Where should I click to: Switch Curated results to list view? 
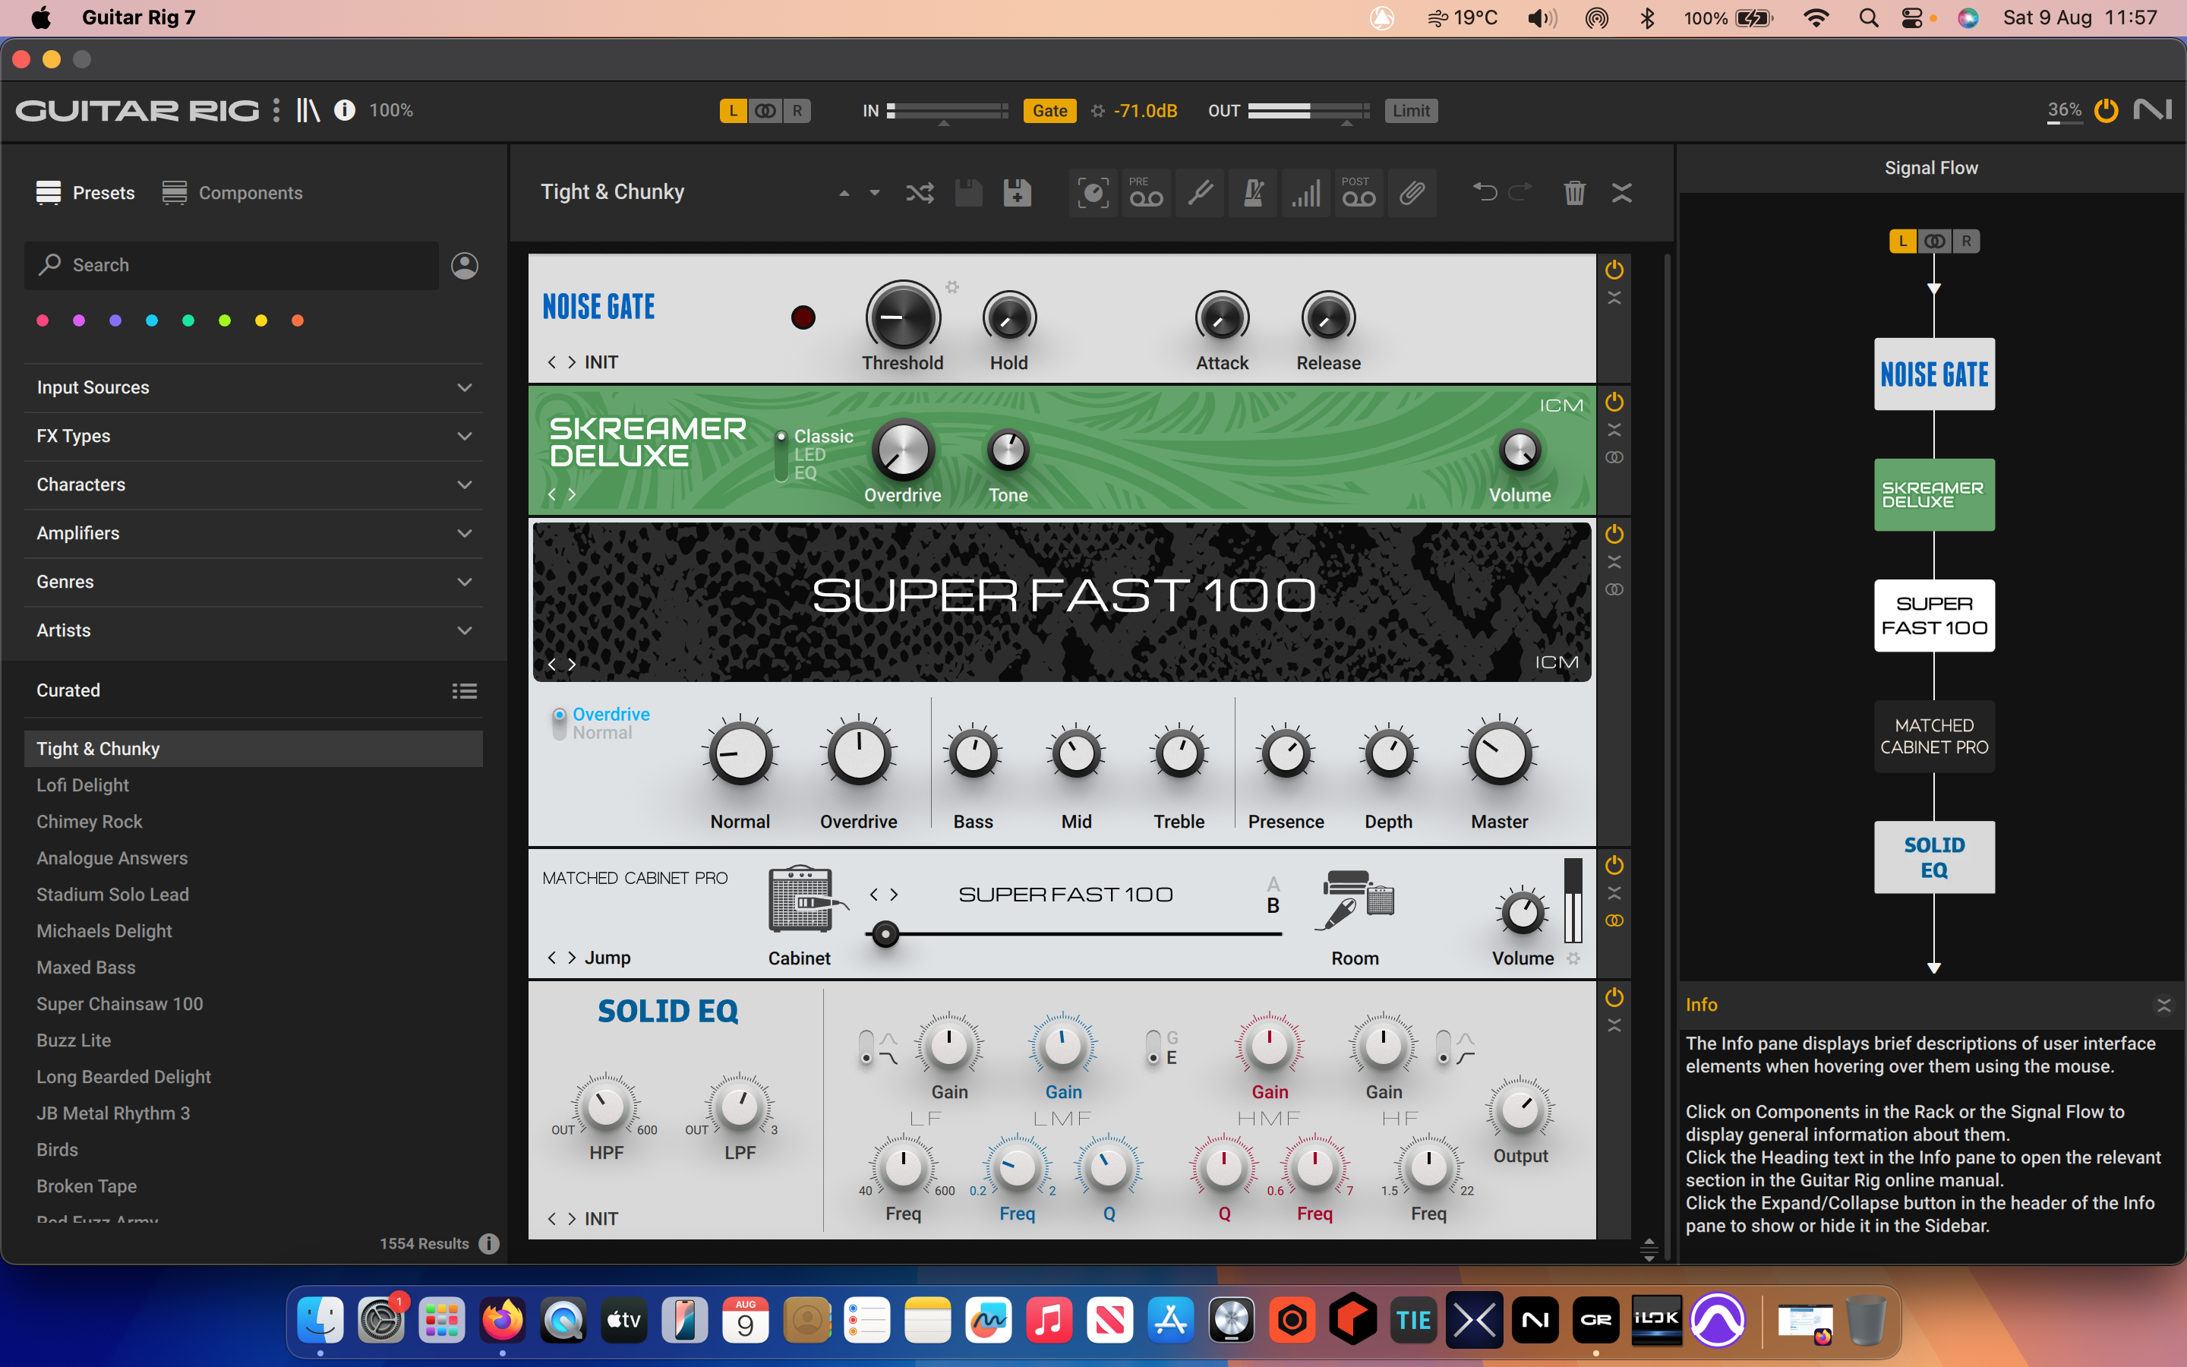(465, 691)
